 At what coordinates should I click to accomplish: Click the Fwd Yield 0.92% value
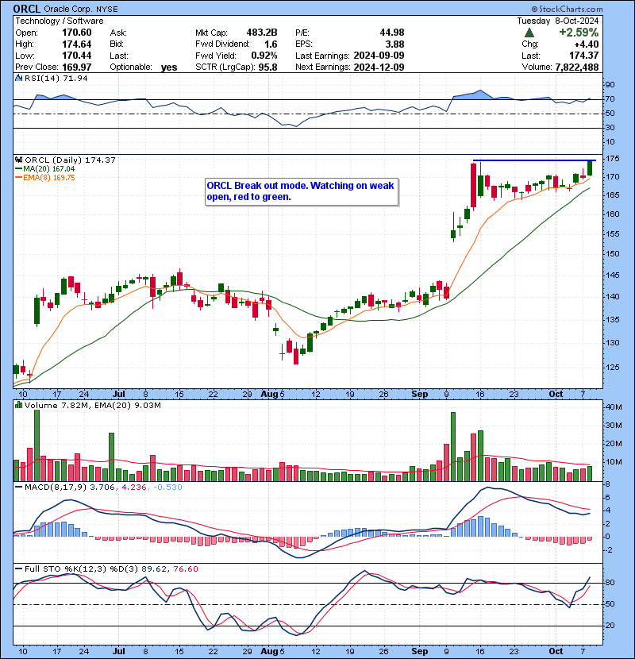(264, 56)
